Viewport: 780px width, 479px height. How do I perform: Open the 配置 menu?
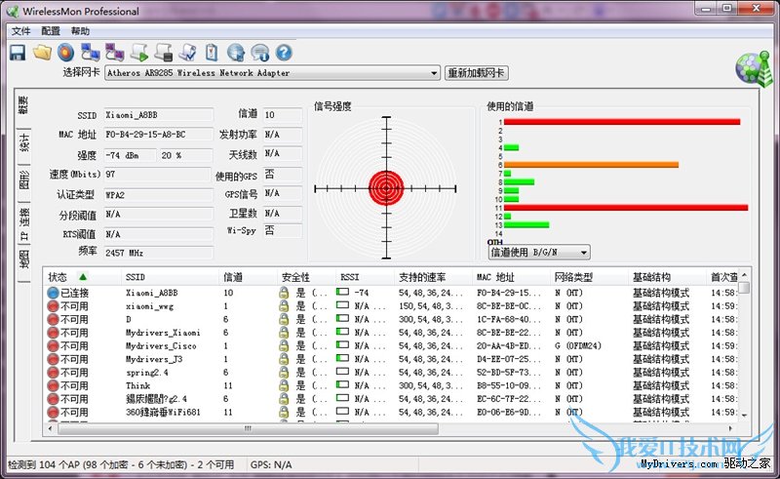[51, 31]
